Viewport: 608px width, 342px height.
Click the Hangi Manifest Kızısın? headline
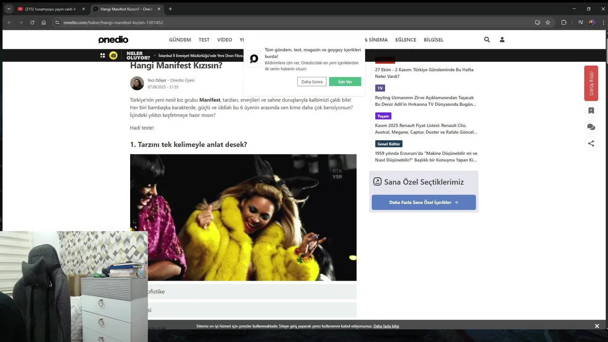tap(176, 66)
